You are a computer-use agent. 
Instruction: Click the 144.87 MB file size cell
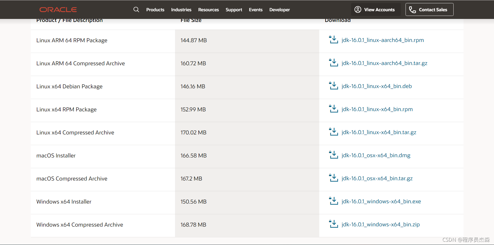click(247, 41)
